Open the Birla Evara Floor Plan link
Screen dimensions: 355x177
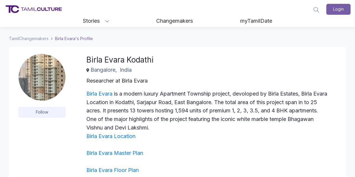[112, 170]
